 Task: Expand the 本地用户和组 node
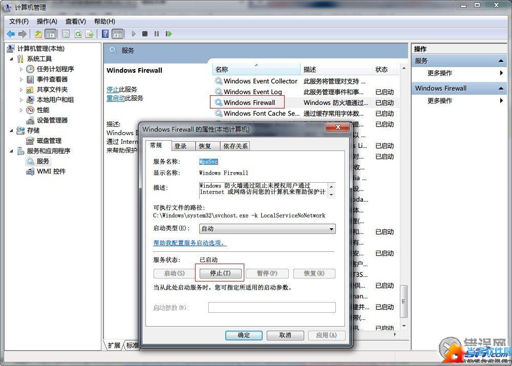click(21, 100)
